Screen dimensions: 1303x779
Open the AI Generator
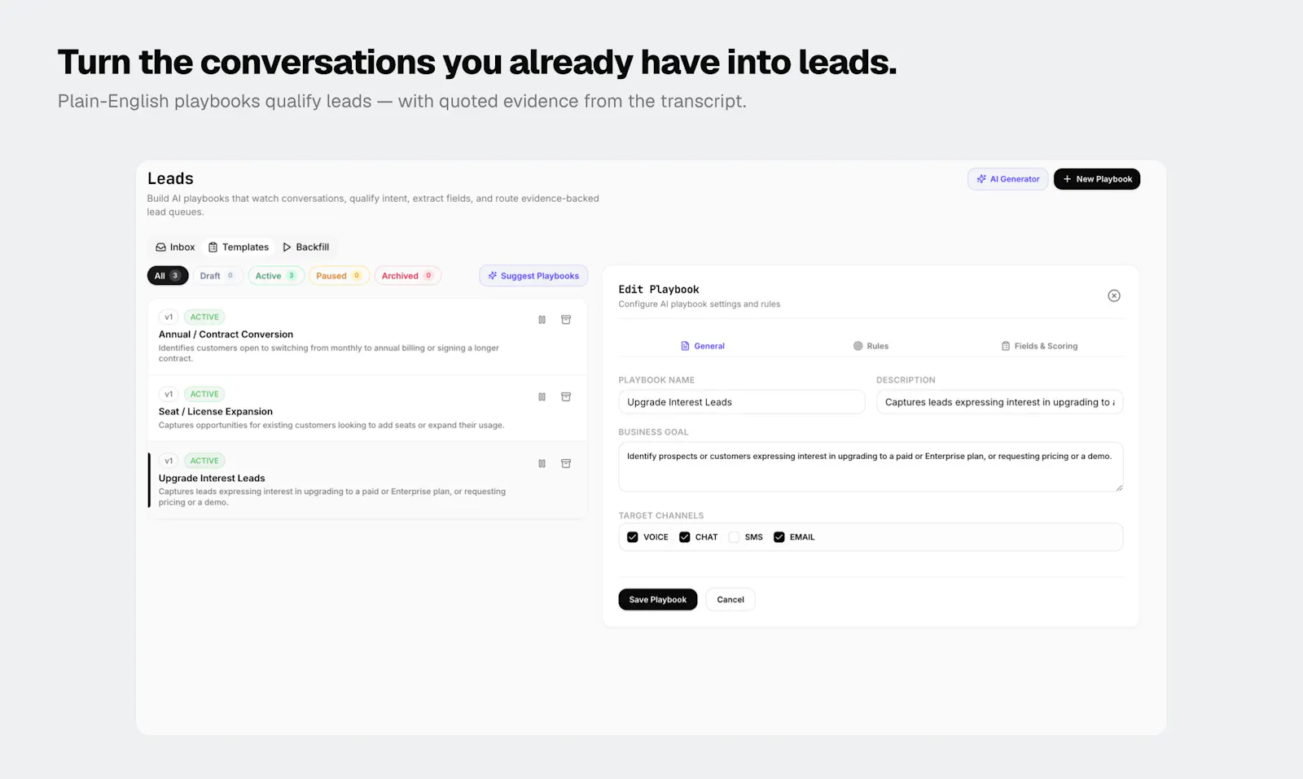click(1008, 179)
